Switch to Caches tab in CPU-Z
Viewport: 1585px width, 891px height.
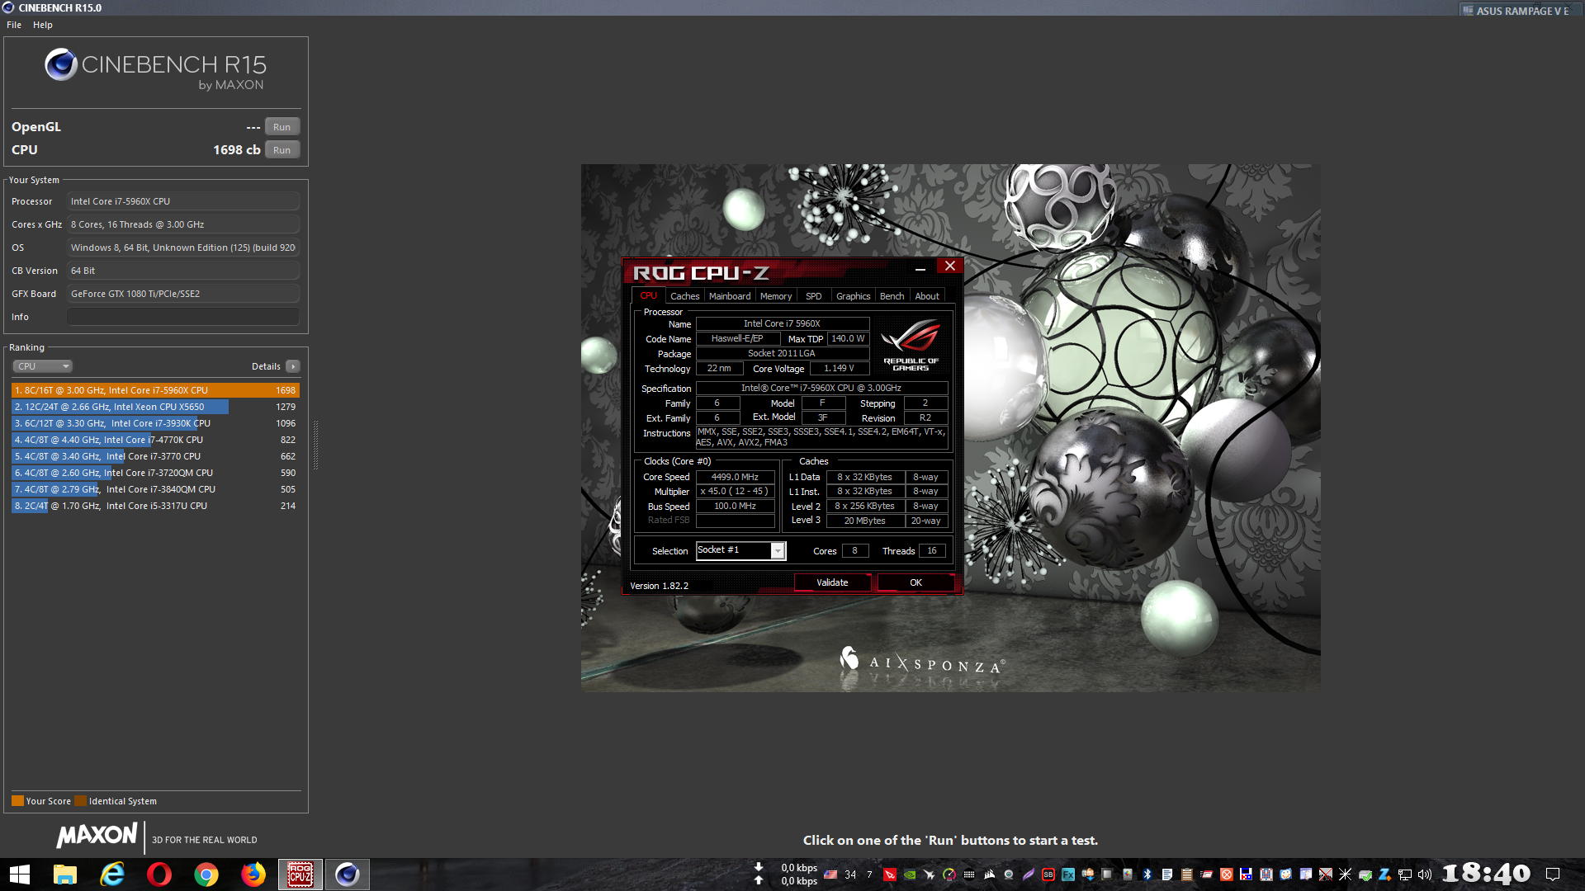click(x=684, y=296)
